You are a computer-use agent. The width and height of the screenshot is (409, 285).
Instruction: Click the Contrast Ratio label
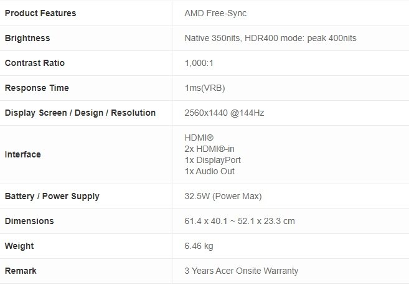(x=35, y=63)
